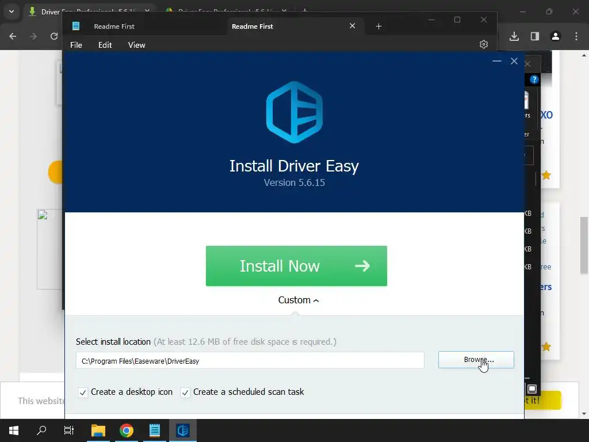Close the Driver Easy installer window
Screen dimensions: 589x442
[514, 61]
